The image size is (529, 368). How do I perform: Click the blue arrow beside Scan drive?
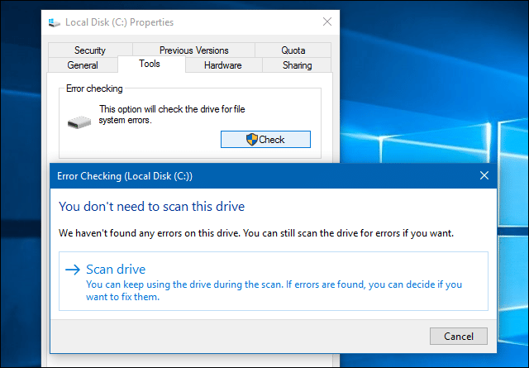tap(73, 270)
